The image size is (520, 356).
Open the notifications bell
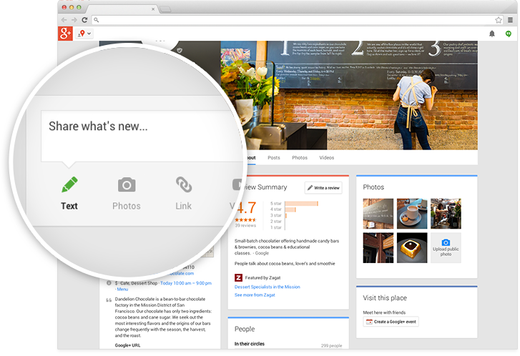click(492, 34)
